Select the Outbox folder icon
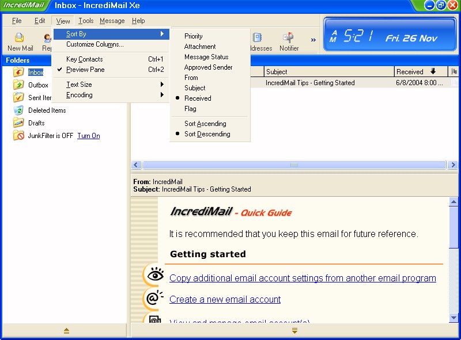461x340 pixels. coord(18,85)
